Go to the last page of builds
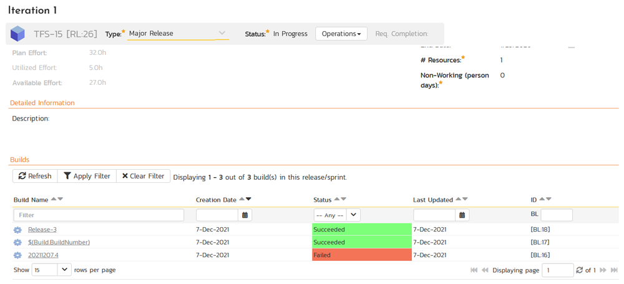The width and height of the screenshot is (624, 284). pos(614,270)
